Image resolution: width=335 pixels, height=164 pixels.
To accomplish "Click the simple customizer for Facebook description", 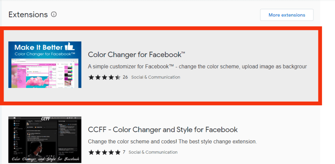I will click(x=197, y=66).
